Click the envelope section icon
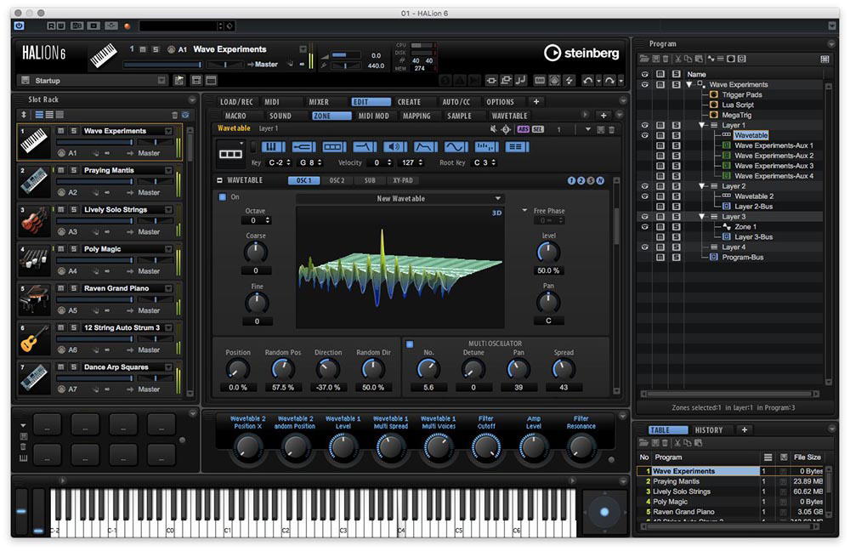The image size is (850, 551). point(425,147)
